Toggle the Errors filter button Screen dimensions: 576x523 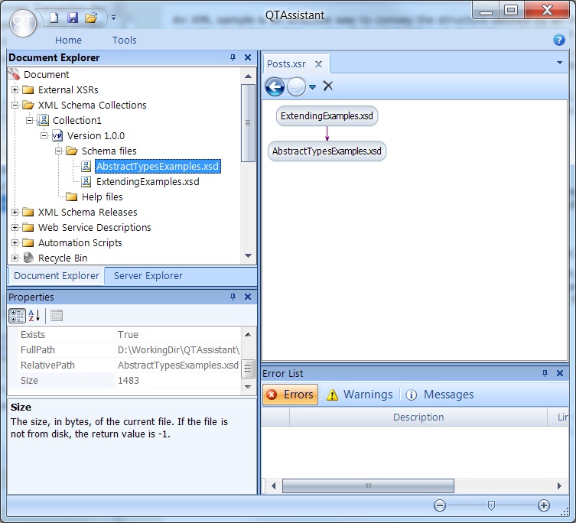coord(290,395)
